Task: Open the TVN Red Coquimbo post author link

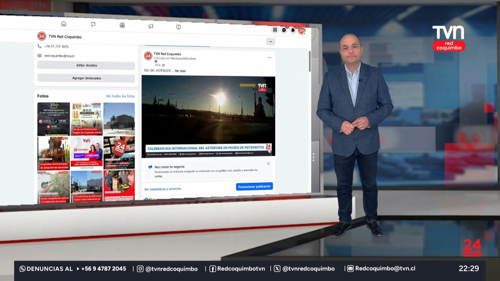Action: tap(167, 54)
